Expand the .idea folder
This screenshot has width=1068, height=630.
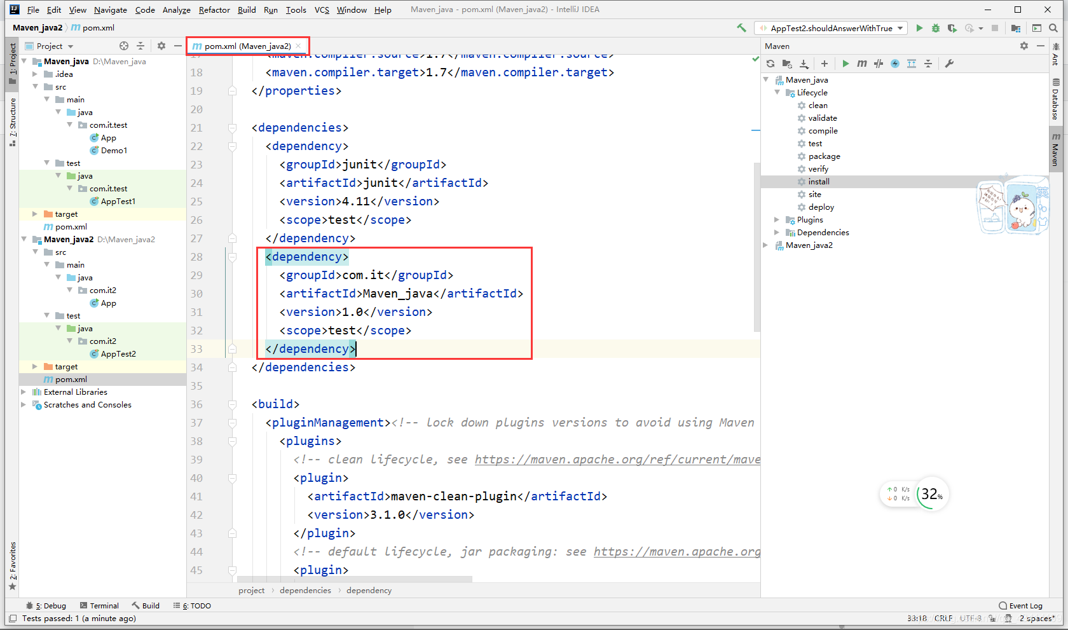[x=36, y=74]
